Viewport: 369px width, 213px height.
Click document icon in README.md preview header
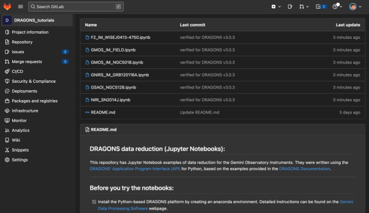[x=87, y=130]
